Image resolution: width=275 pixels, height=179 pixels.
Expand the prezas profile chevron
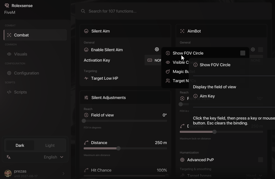click(x=63, y=173)
